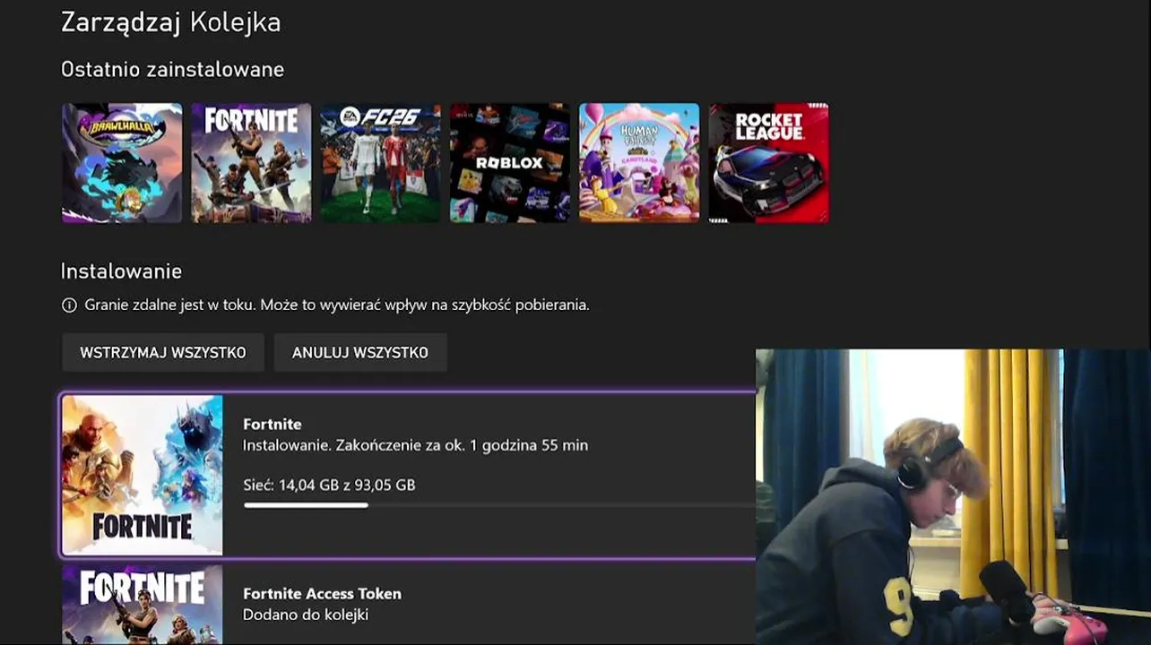This screenshot has width=1151, height=645.
Task: Launch the Roblox tile
Action: click(510, 163)
